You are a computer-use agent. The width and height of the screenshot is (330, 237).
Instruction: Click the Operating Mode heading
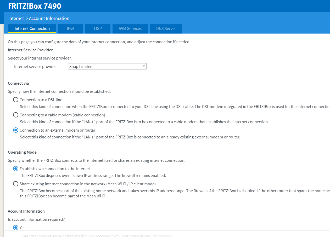(x=22, y=152)
